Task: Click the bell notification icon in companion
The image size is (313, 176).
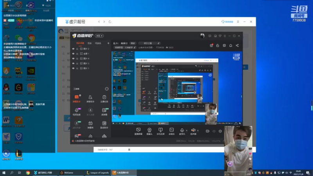Action: (x=230, y=45)
